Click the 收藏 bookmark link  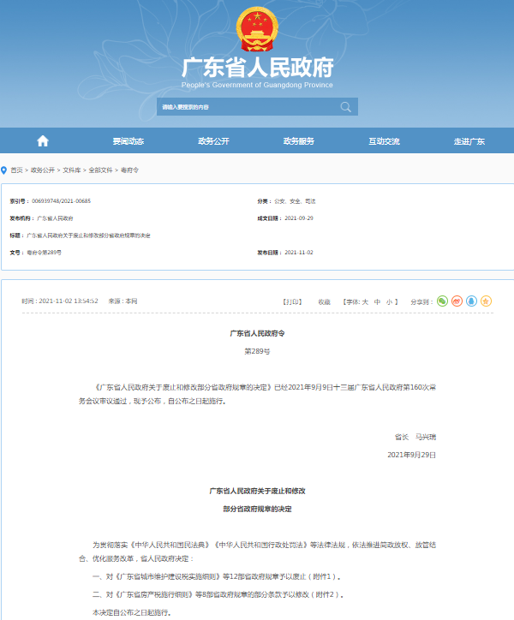324,301
